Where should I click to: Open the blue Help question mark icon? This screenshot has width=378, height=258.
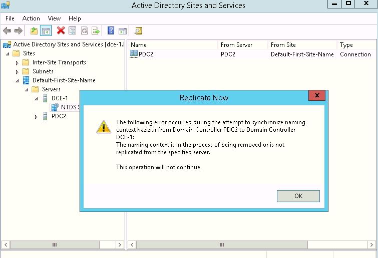click(111, 30)
